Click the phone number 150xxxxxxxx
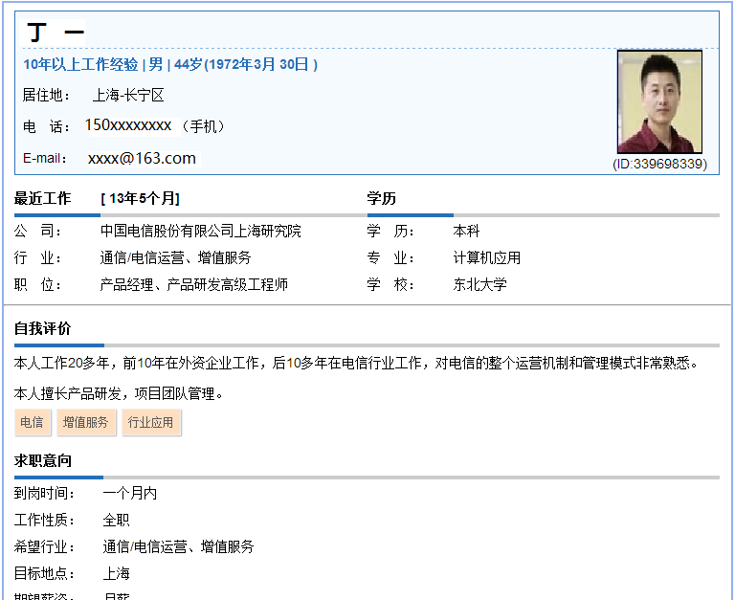Viewport: 735px width, 600px height. point(128,125)
